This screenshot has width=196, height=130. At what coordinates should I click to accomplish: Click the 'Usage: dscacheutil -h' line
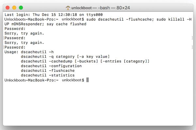(29, 52)
